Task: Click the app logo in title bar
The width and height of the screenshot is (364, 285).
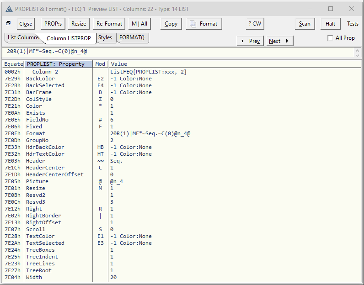Action: (9, 9)
